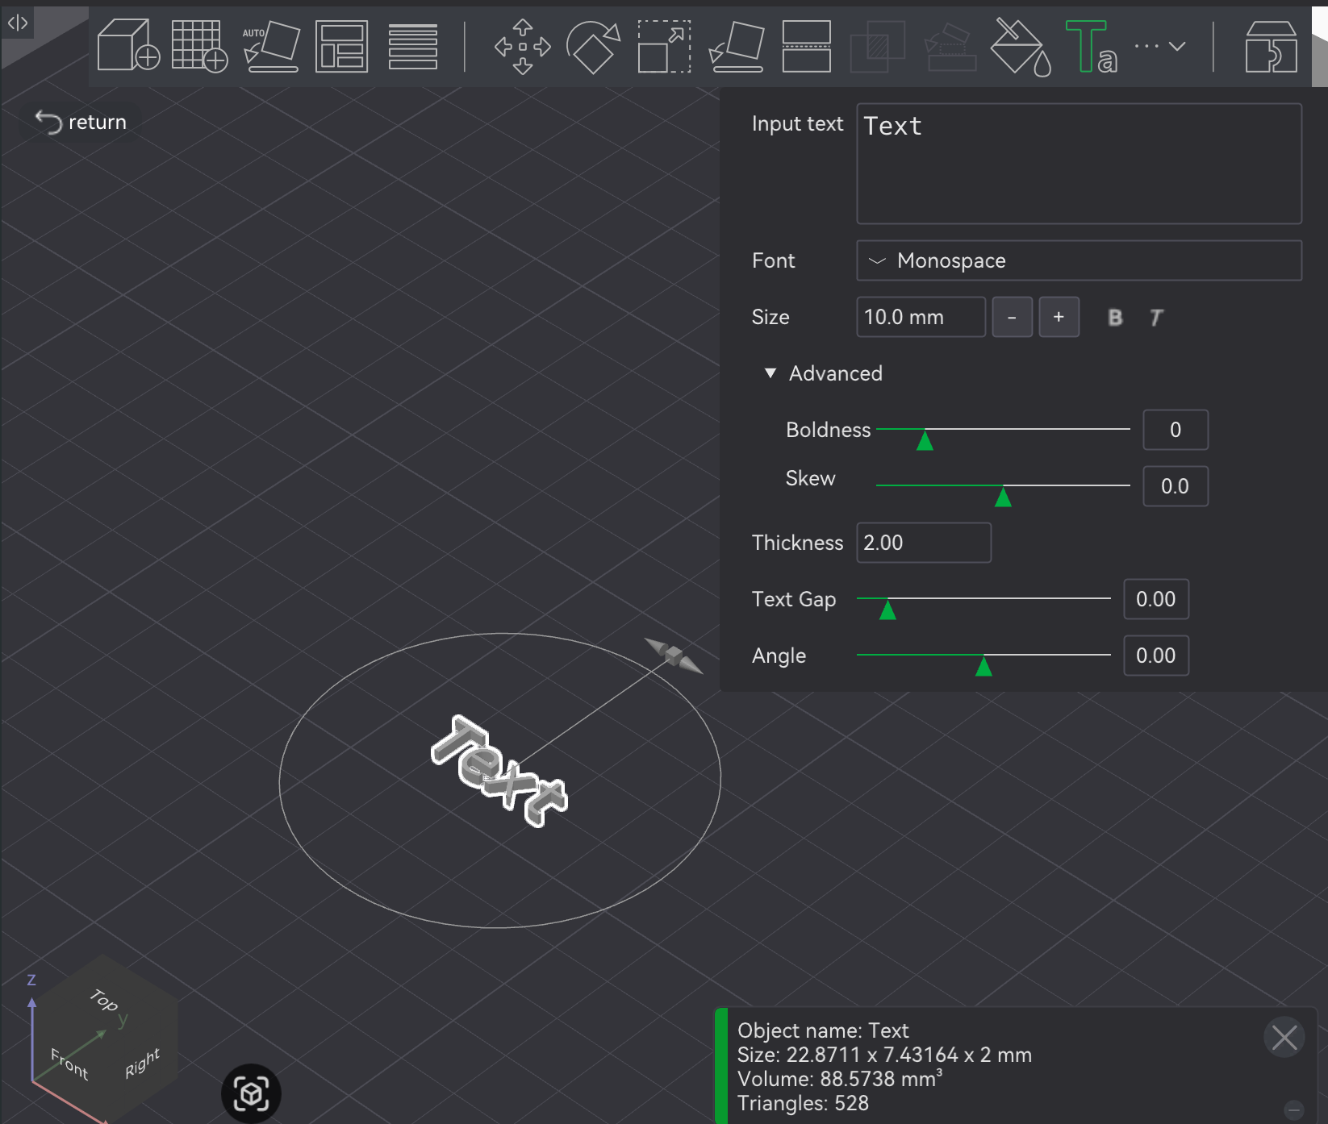
Task: Click the Text Gap slider handle
Action: click(887, 610)
